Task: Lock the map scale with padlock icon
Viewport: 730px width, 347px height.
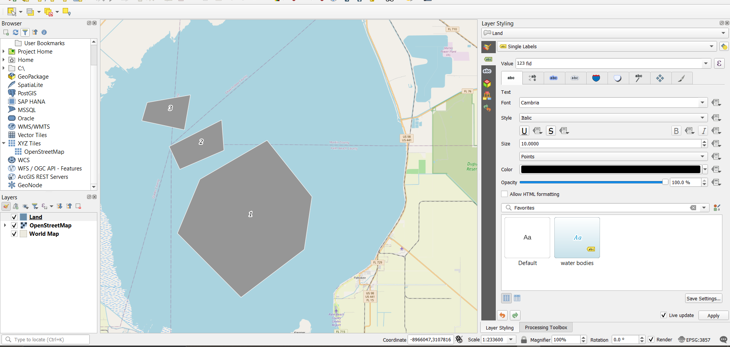Action: click(524, 340)
